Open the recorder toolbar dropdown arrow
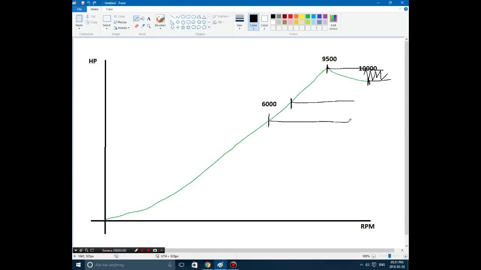 click(76, 250)
